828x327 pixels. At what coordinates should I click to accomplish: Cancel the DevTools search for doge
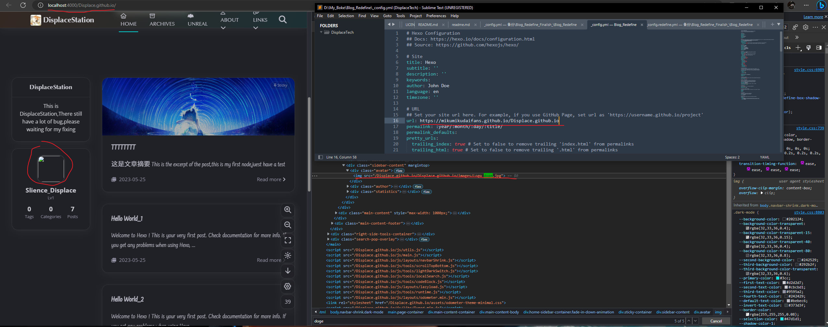click(x=716, y=321)
